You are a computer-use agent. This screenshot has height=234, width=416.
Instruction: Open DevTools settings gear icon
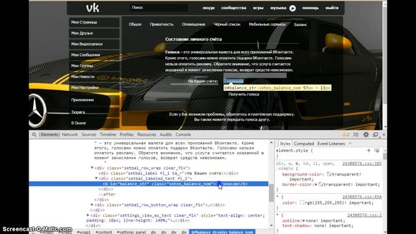point(366,135)
